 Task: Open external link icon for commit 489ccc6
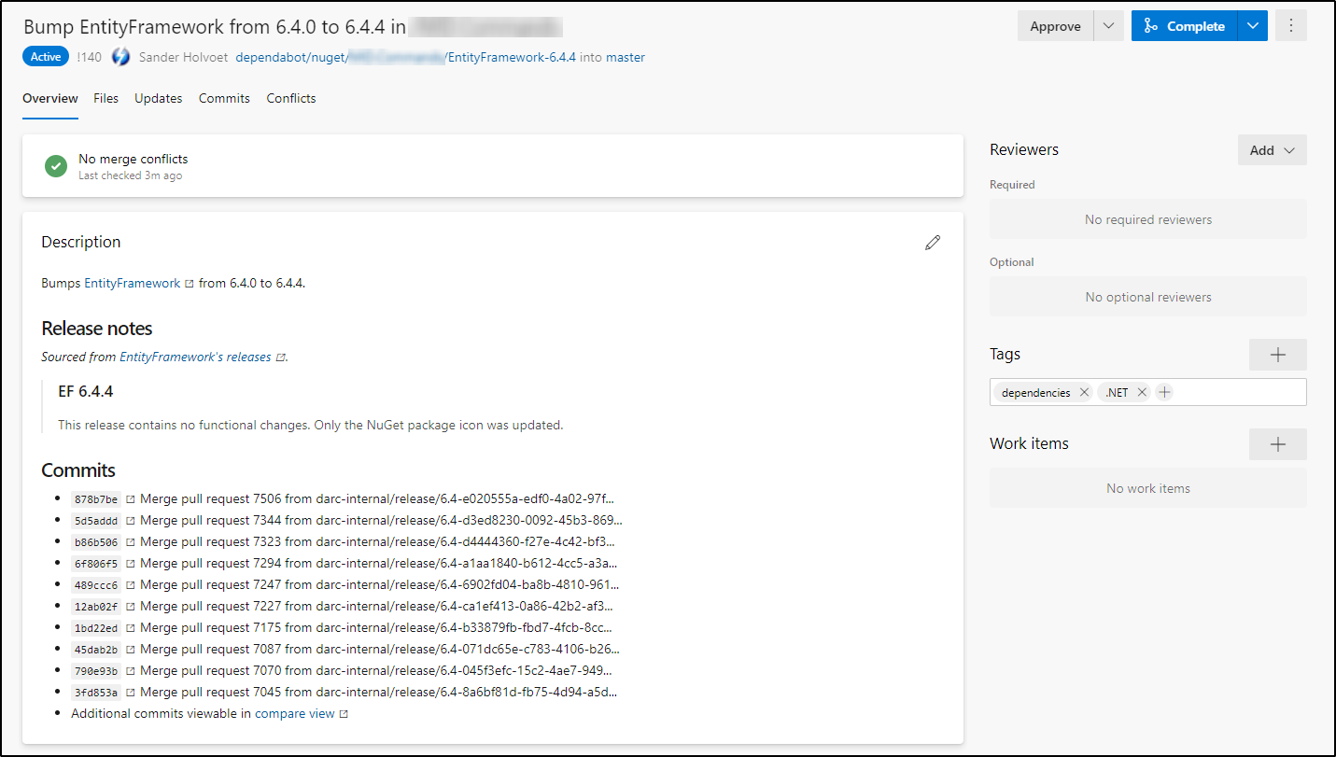(x=131, y=585)
